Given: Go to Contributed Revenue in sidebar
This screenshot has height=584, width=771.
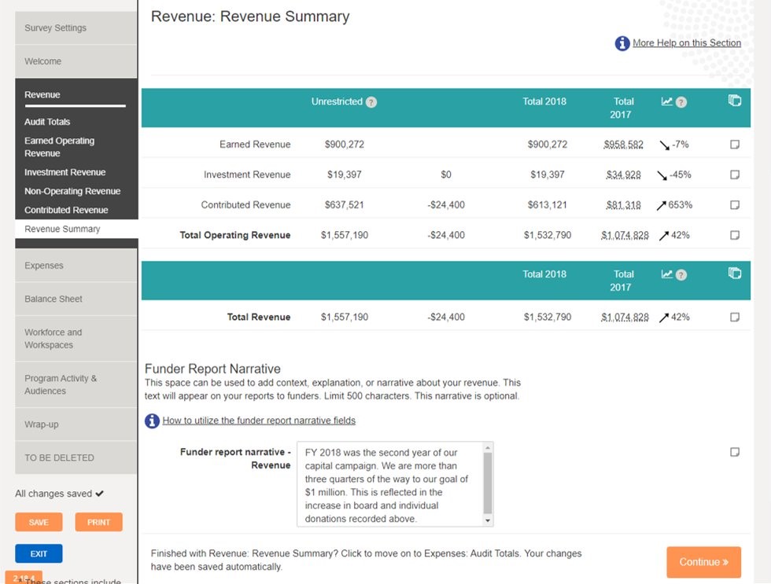Looking at the screenshot, I should [66, 210].
